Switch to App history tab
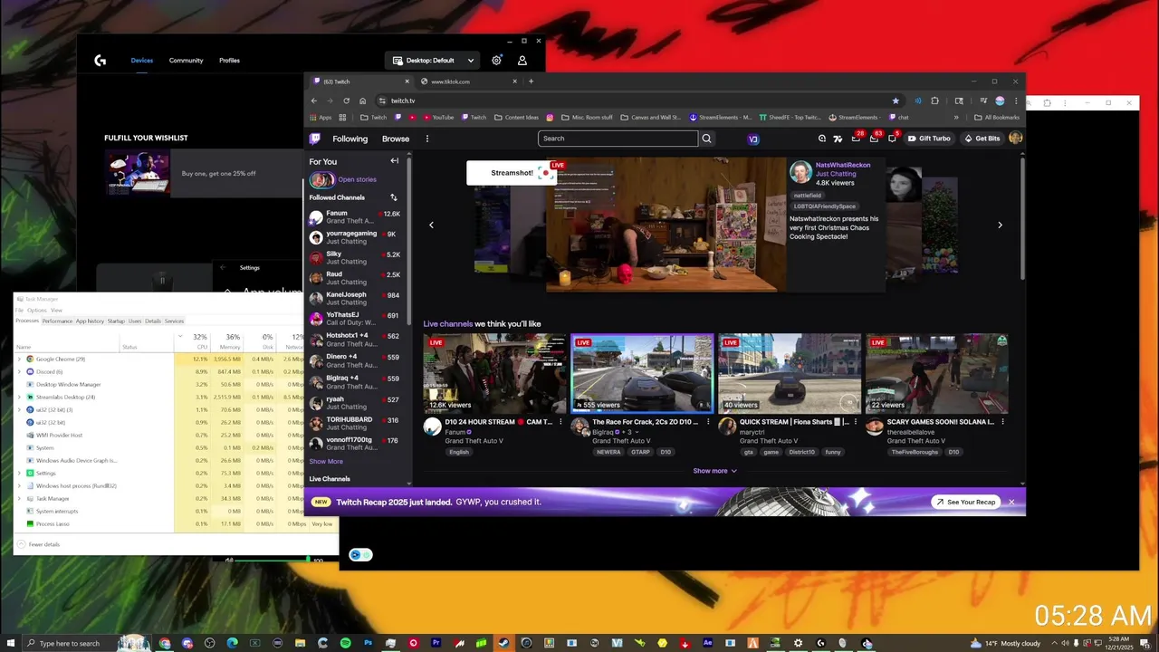Image resolution: width=1159 pixels, height=652 pixels. pos(90,321)
